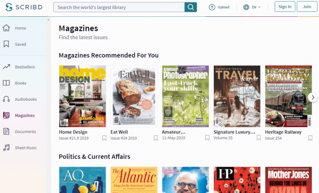The width and height of the screenshot is (319, 193).
Task: Open Documents from the sidebar
Action: [x=25, y=131]
